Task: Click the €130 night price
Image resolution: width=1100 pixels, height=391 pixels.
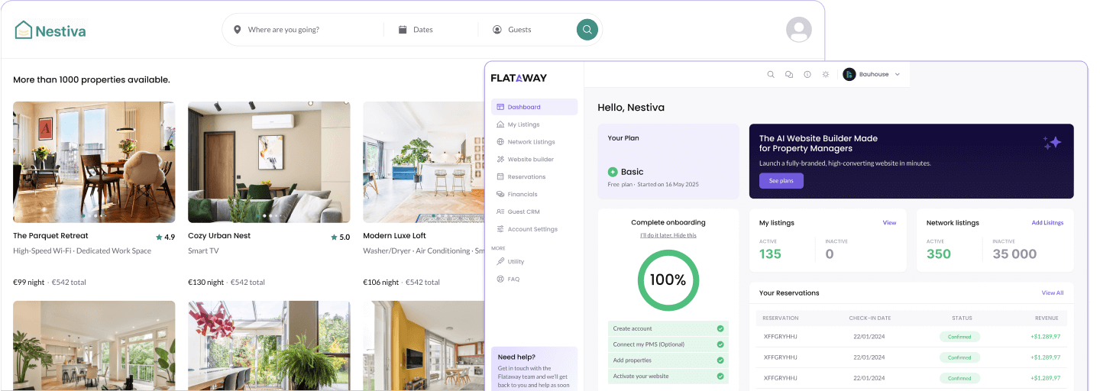Action: [206, 283]
